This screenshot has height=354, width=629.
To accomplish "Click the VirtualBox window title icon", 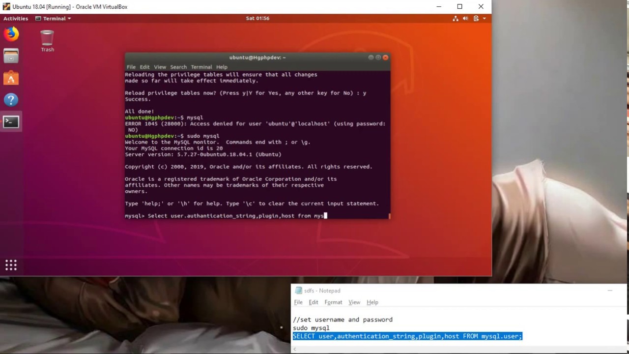I will pos(6,7).
